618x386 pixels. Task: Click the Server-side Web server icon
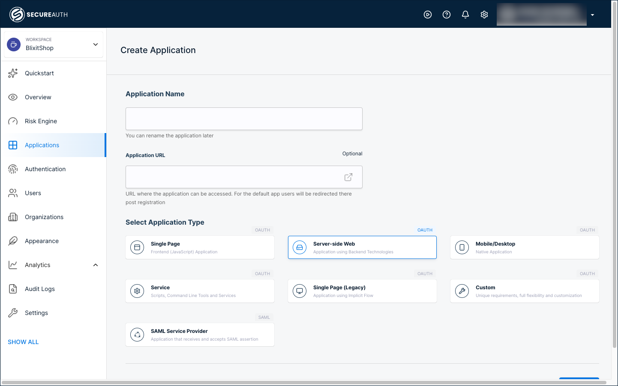point(300,247)
